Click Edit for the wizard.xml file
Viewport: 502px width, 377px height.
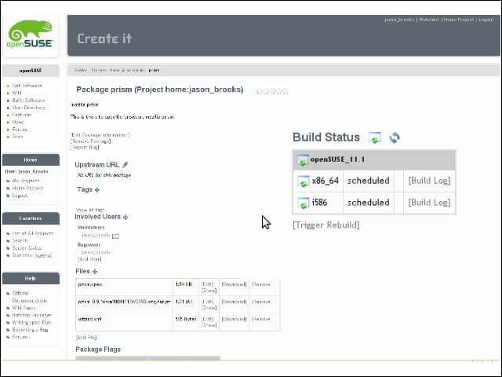[207, 319]
